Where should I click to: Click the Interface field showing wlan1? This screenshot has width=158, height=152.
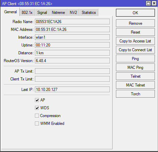click(72, 37)
